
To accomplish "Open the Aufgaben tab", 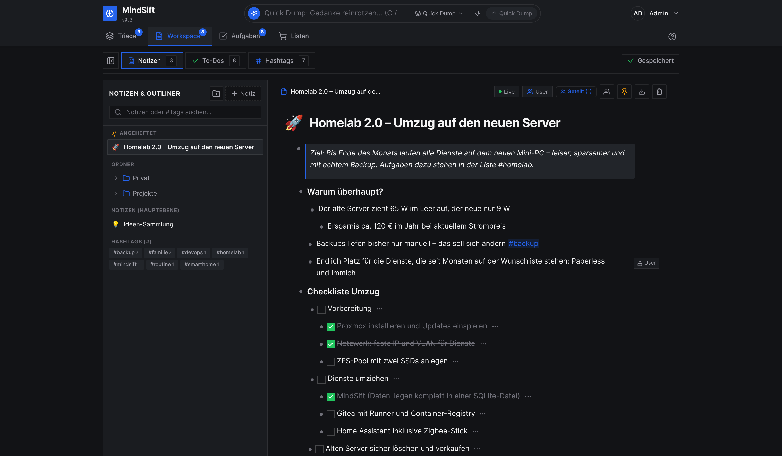I will tap(242, 36).
